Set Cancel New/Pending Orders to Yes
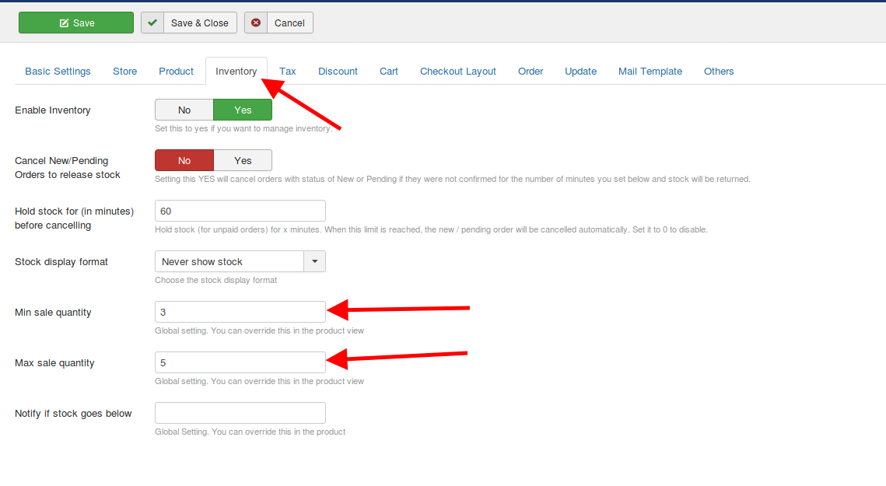The height and width of the screenshot is (486, 886). [243, 160]
